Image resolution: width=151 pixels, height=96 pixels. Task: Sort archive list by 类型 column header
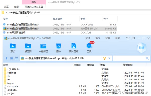pyautogui.click(x=103, y=65)
